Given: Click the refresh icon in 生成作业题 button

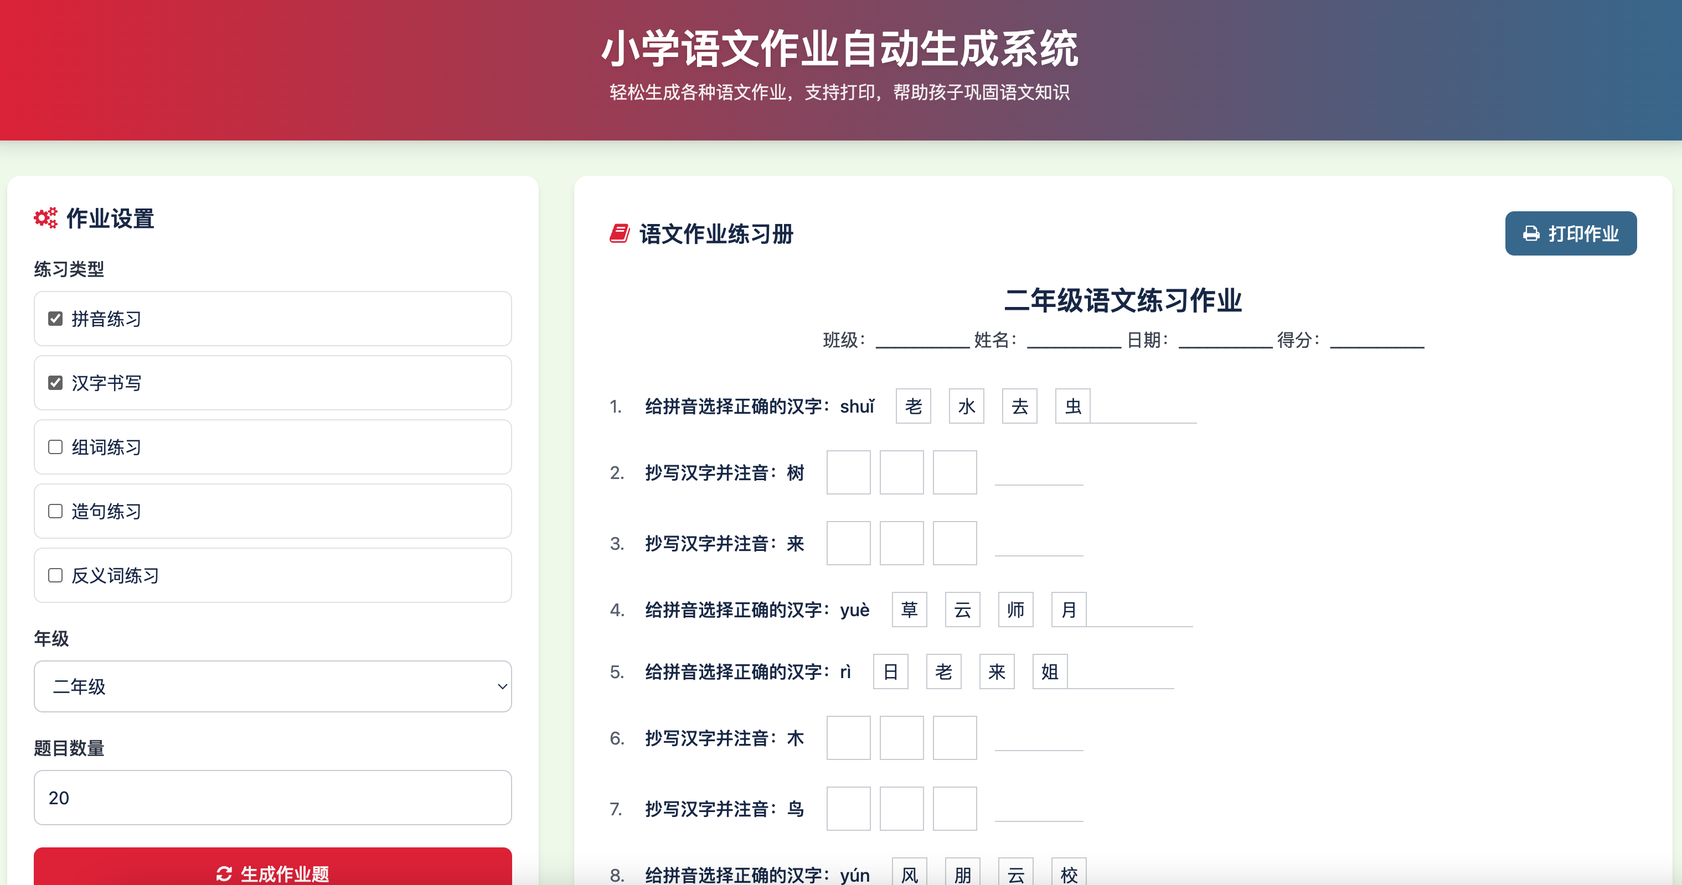Looking at the screenshot, I should 224,873.
